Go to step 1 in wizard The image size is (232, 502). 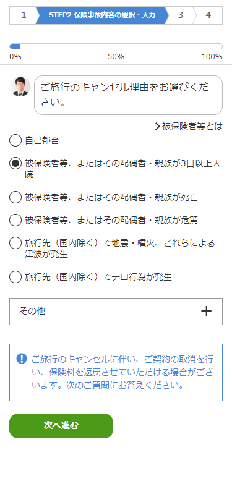pos(24,15)
